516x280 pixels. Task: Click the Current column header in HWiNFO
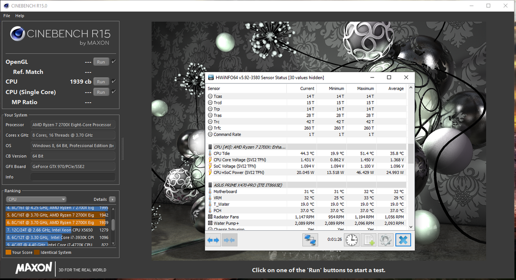(302, 88)
